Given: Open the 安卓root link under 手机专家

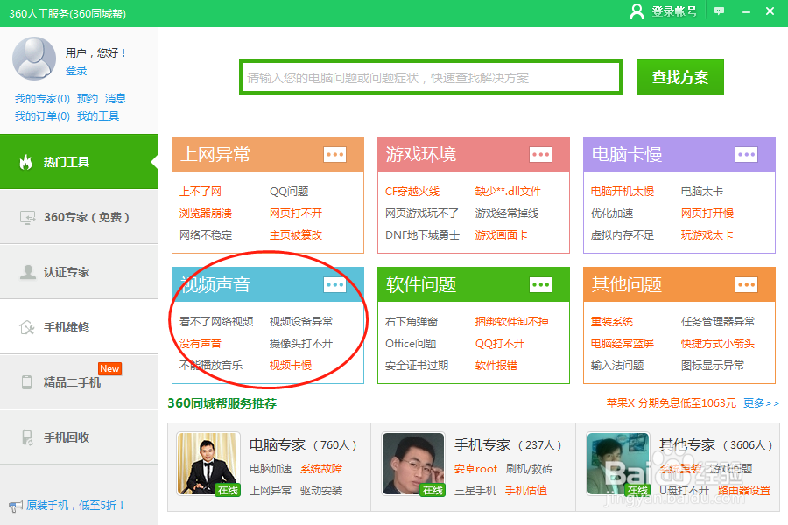Looking at the screenshot, I should 475,469.
